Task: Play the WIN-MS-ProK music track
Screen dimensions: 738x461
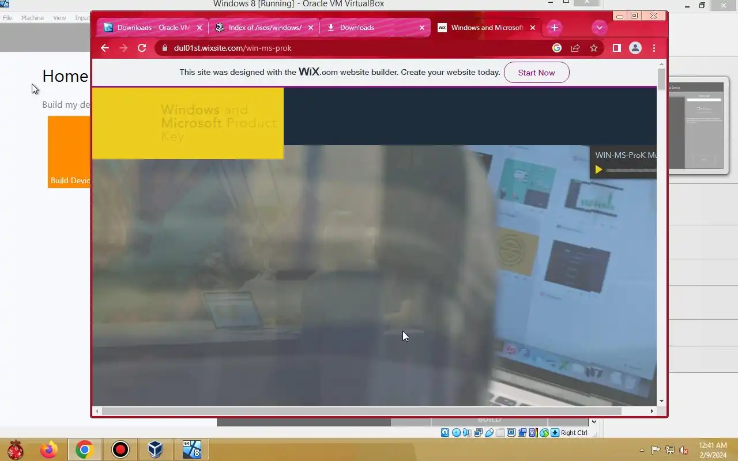Action: pos(598,169)
